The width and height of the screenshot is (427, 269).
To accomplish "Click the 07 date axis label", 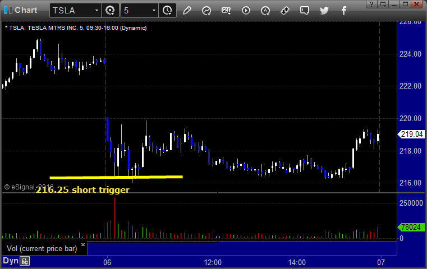I will pyautogui.click(x=381, y=262).
